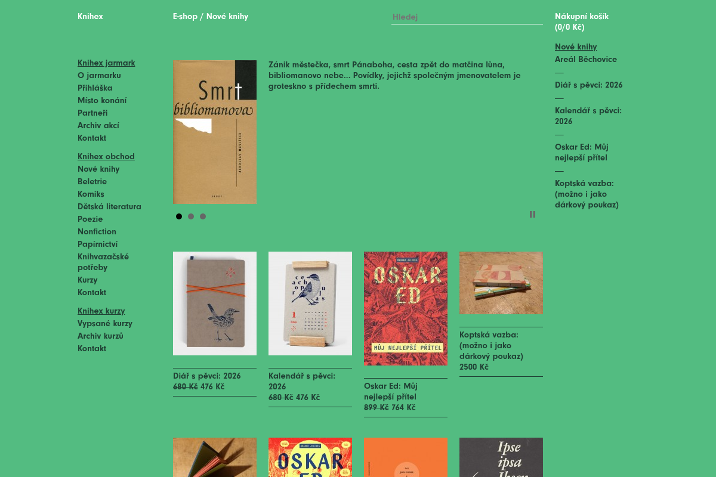716x477 pixels.
Task: Click the Diář s pěvci notebook image
Action: (x=215, y=303)
